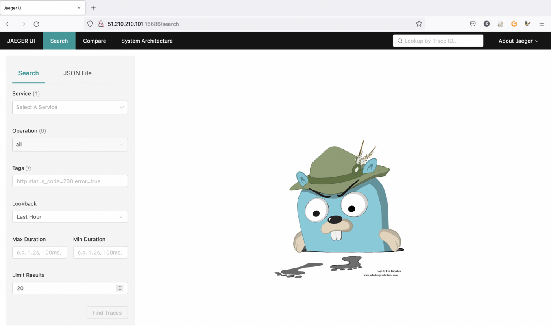551x326 pixels.
Task: Open Firefox hamburger application menu
Action: tap(542, 24)
